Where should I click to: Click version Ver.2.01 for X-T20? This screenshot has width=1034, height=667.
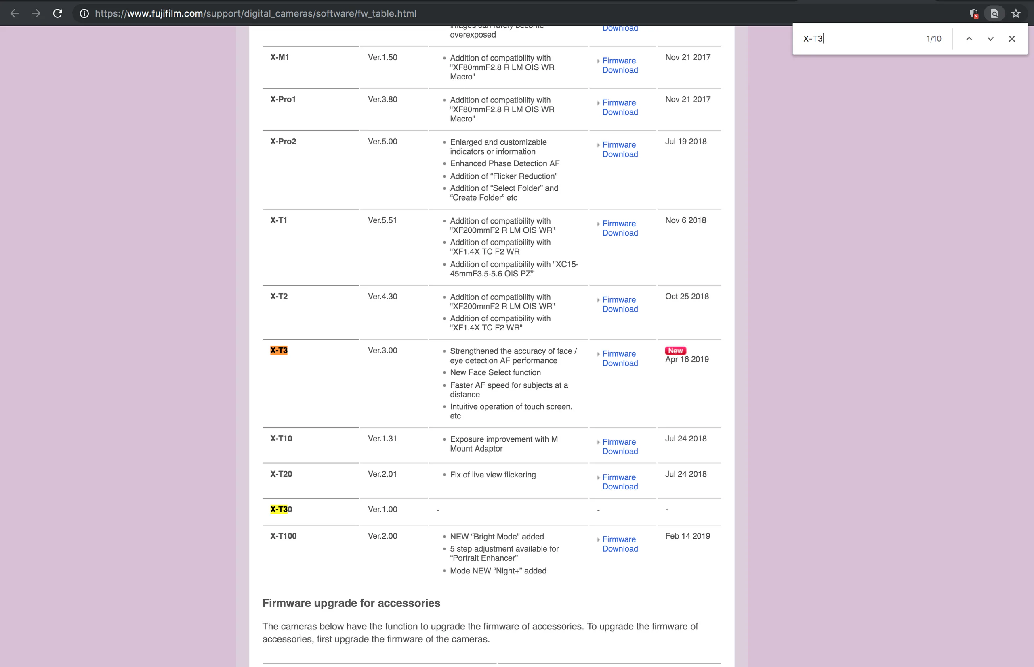point(382,474)
